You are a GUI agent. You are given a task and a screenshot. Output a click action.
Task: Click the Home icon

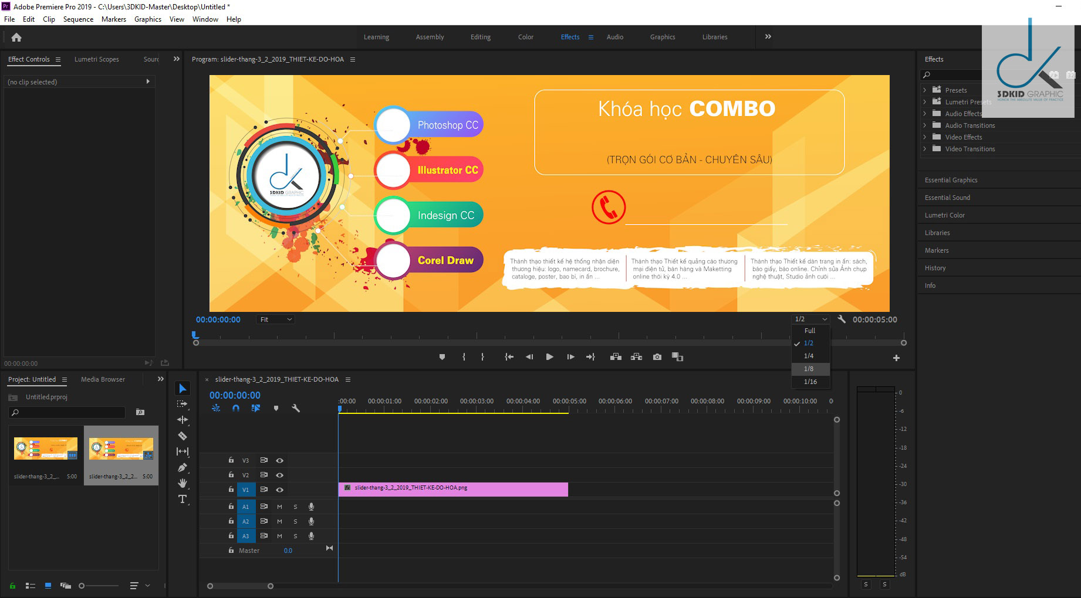pos(16,37)
